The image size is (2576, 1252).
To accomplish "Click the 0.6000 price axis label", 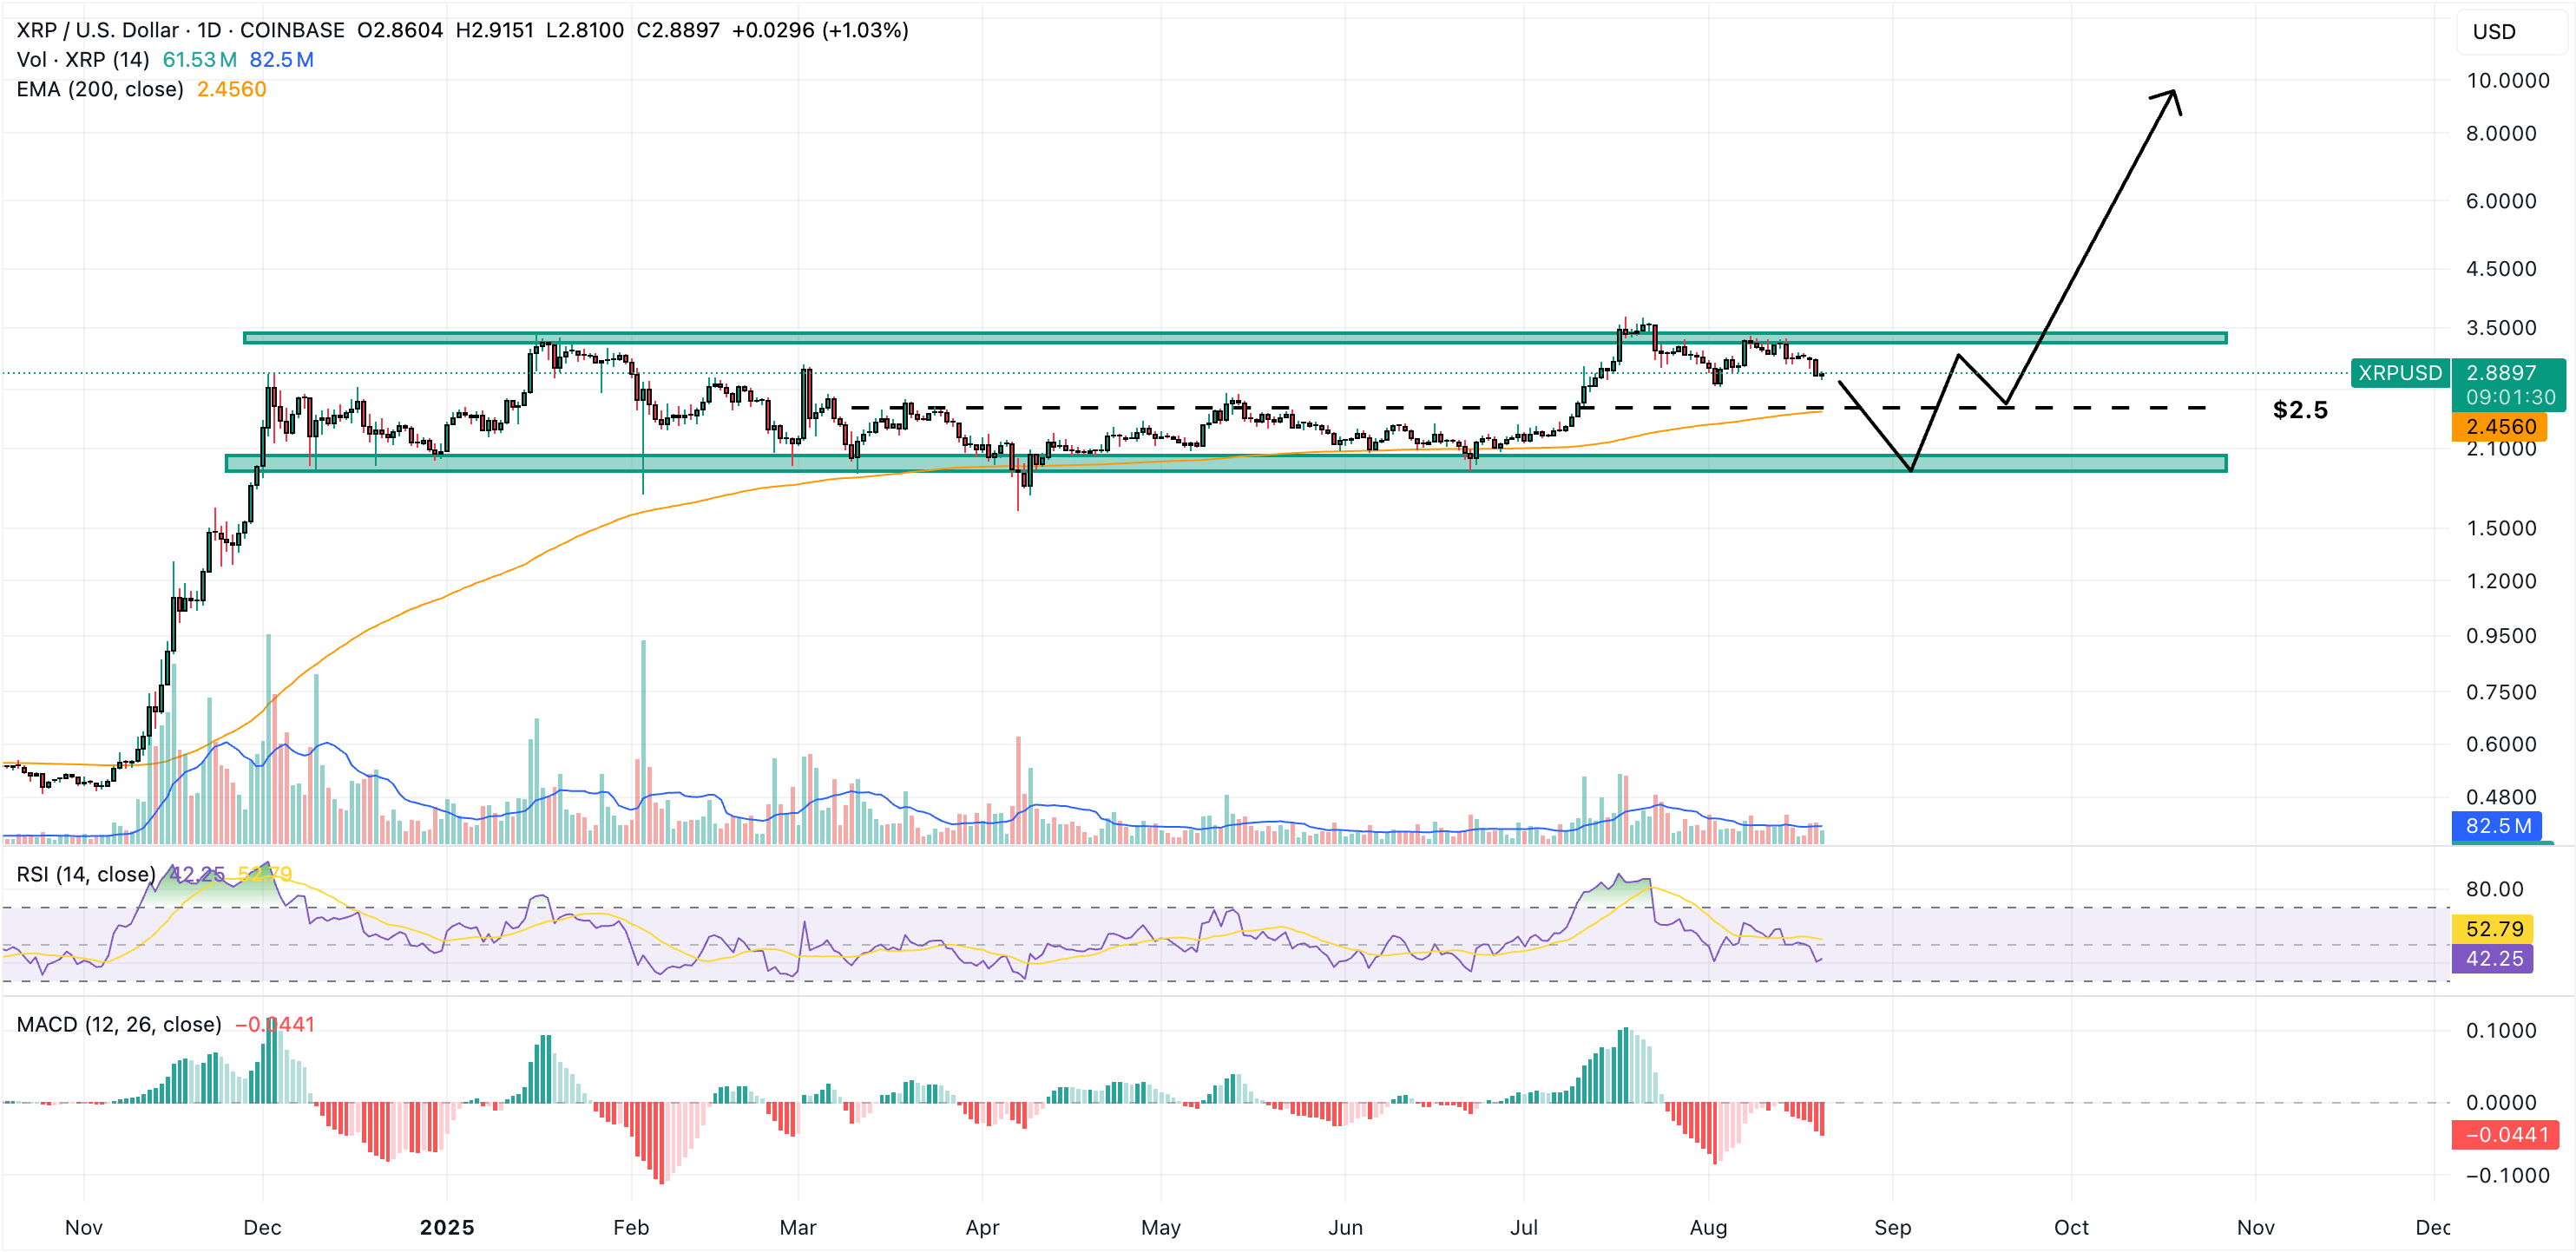I will point(2501,744).
